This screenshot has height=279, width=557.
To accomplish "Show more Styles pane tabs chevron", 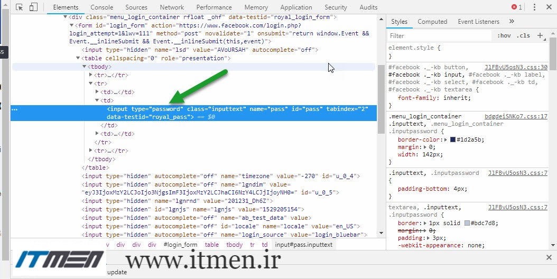I will click(x=512, y=21).
